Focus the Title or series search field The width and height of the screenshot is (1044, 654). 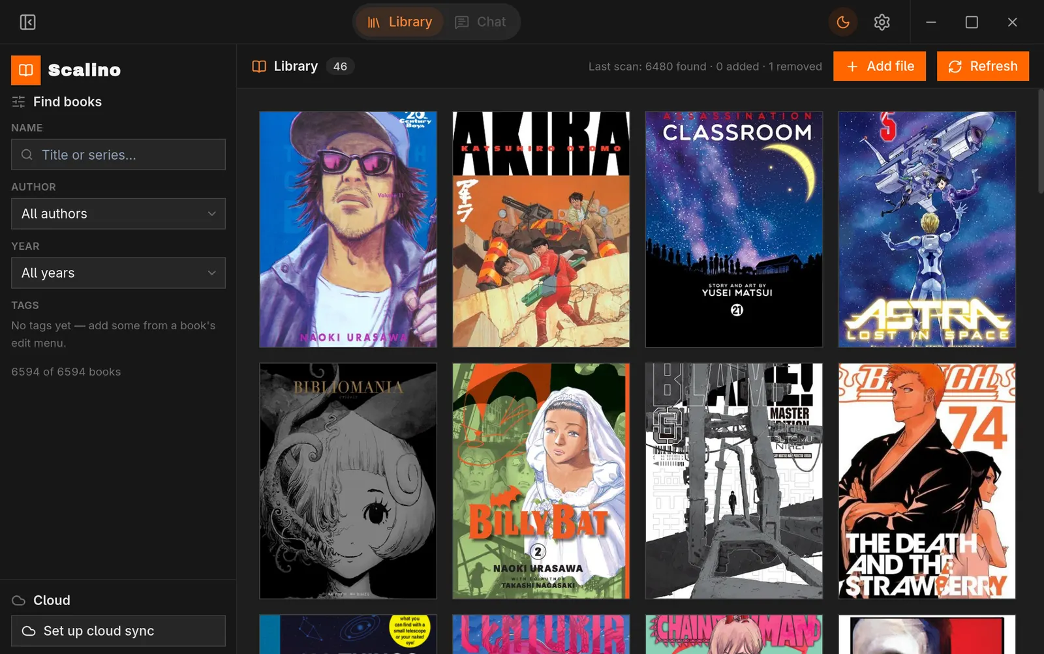[118, 155]
